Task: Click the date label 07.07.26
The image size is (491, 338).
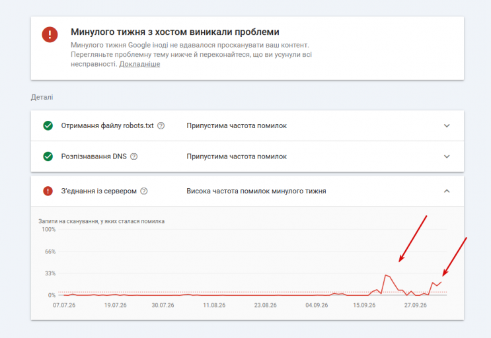Action: pyautogui.click(x=64, y=305)
